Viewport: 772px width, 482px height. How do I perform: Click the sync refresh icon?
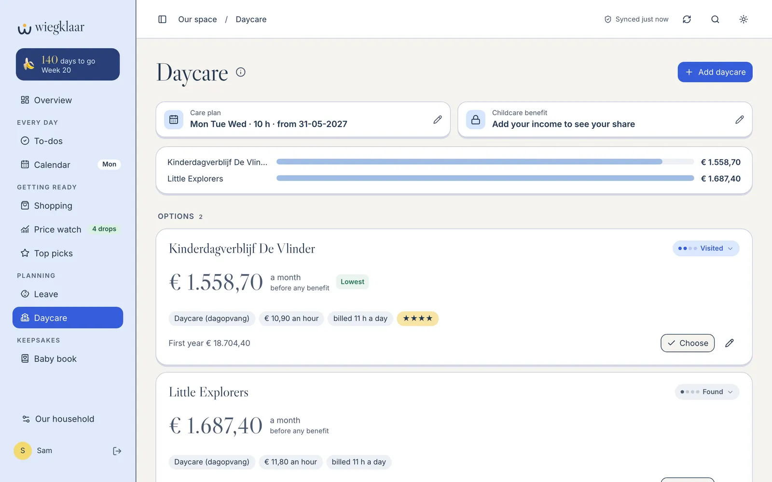point(687,19)
